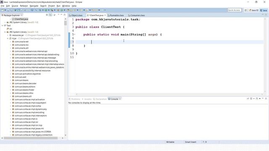
Task: Expand the com.sun.beans package
Action: point(11,80)
